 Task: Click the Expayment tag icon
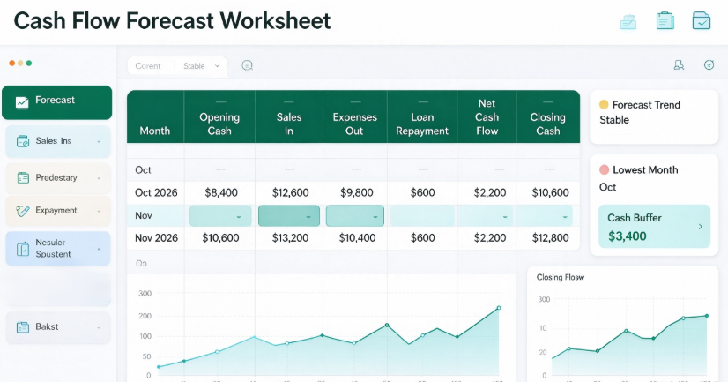tap(22, 211)
